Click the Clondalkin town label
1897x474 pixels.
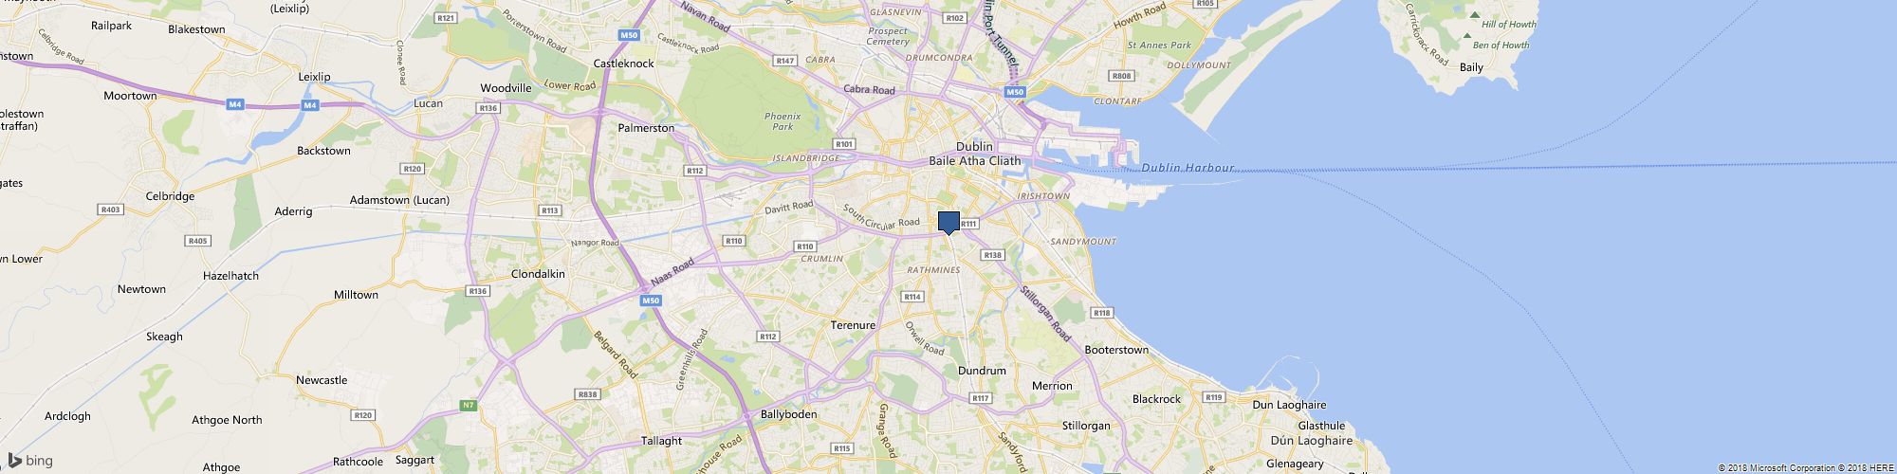[538, 274]
